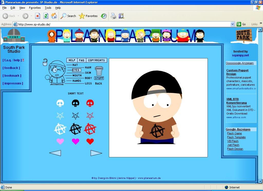The height and width of the screenshot is (191, 263).
Task: Select the SKIN category
Action: (88, 73)
